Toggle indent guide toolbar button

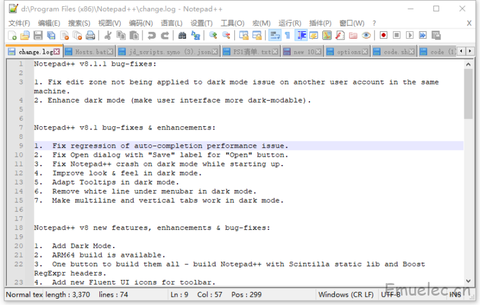click(301, 36)
